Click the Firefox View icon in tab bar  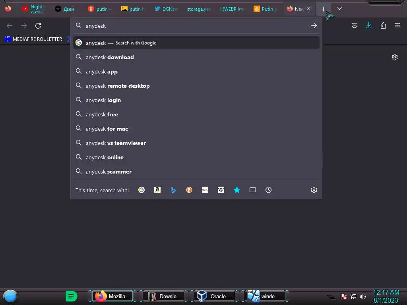pyautogui.click(x=8, y=9)
